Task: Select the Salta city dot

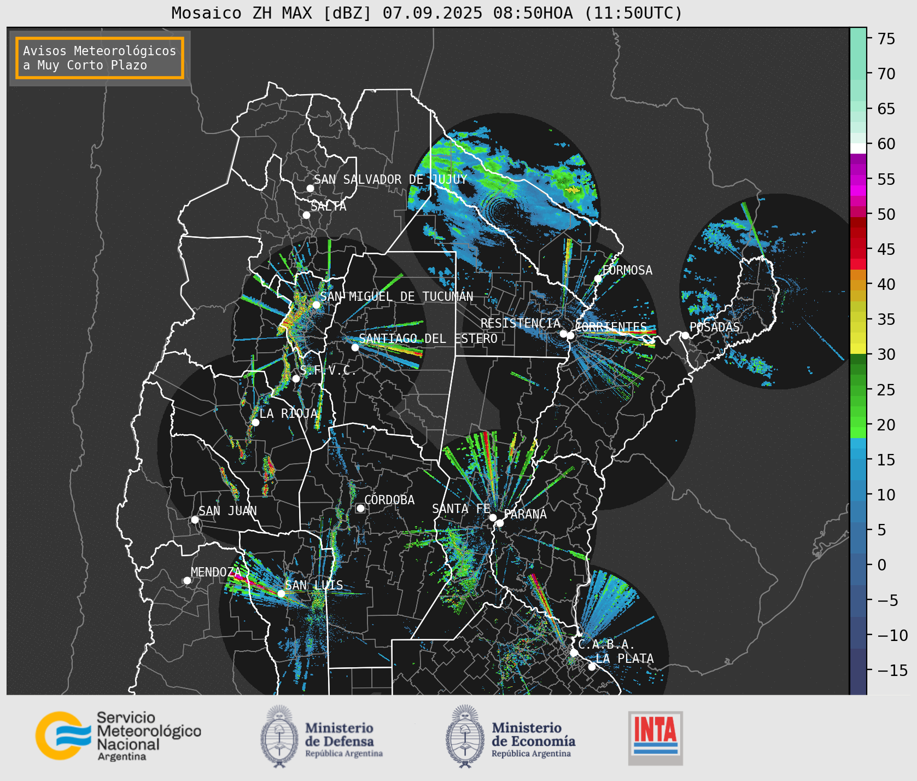Action: (306, 215)
